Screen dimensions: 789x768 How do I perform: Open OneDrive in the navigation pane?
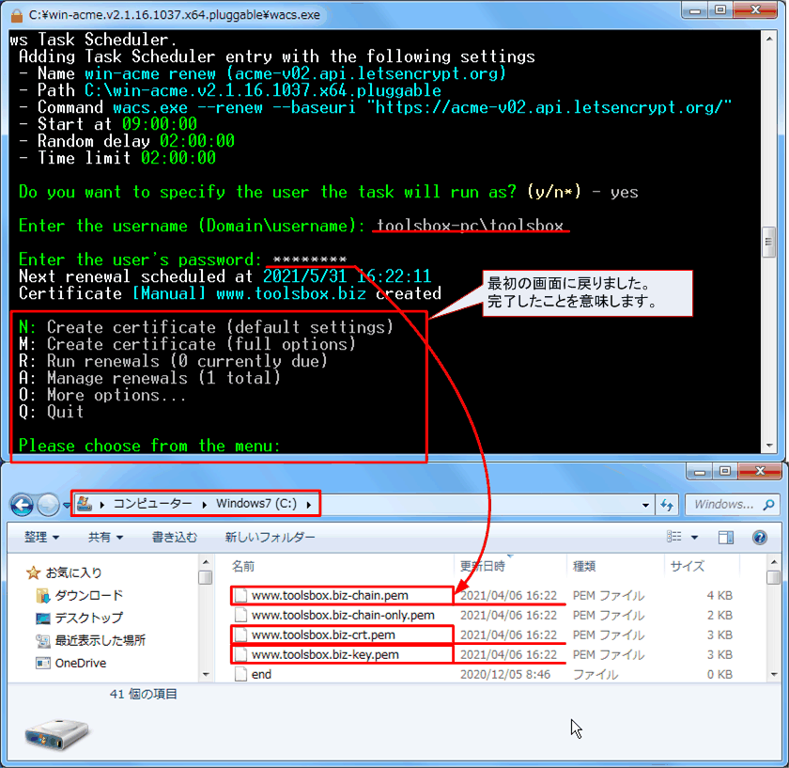click(x=81, y=664)
